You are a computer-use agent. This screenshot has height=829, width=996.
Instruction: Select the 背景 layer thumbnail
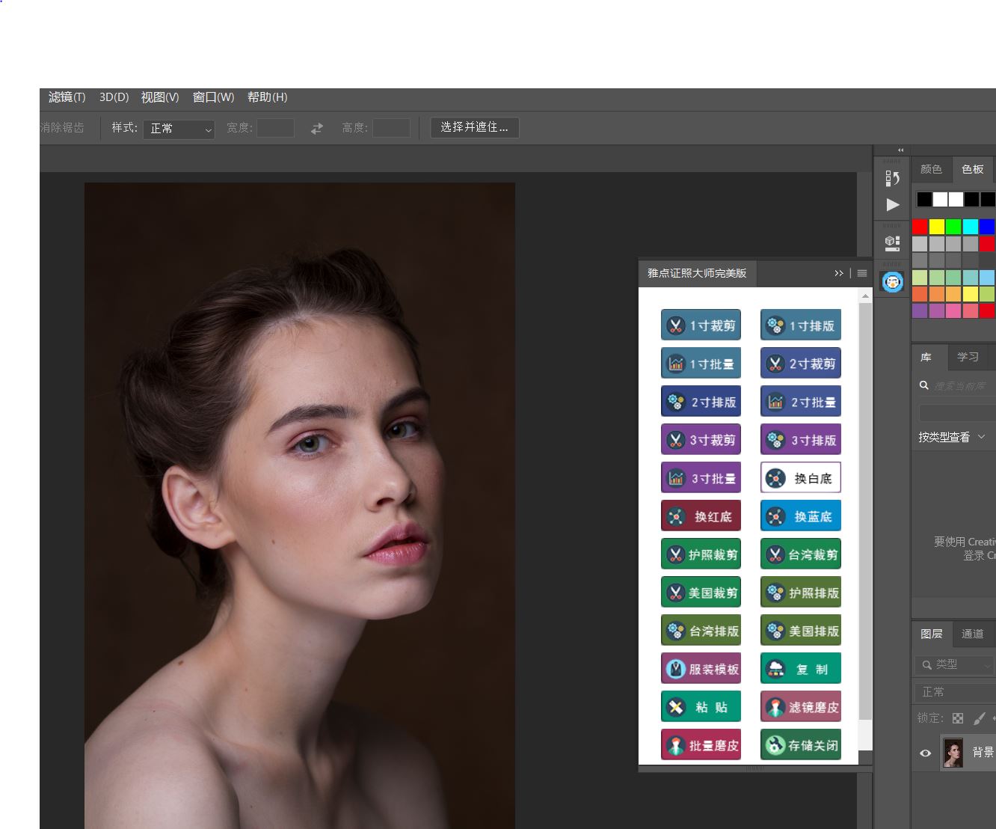click(953, 753)
